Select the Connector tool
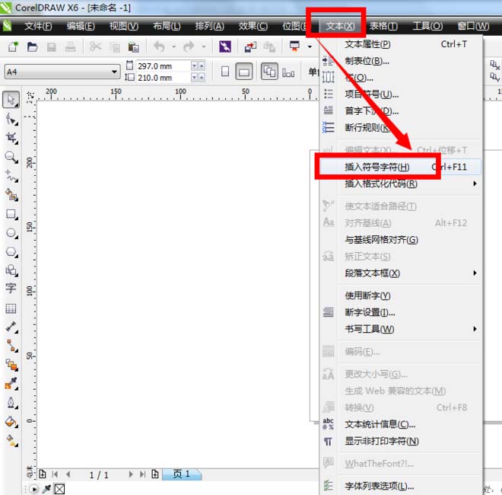This screenshot has width=502, height=495. coord(11,346)
